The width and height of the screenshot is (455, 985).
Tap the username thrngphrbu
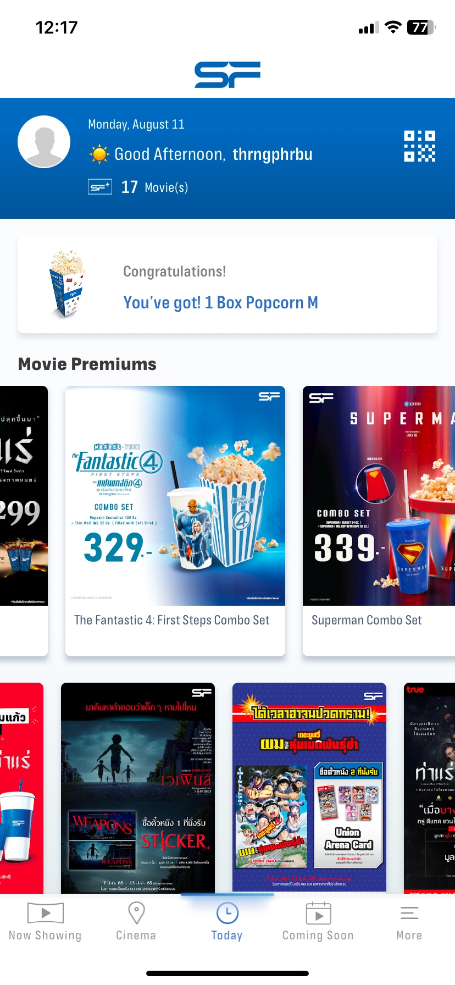(x=273, y=154)
